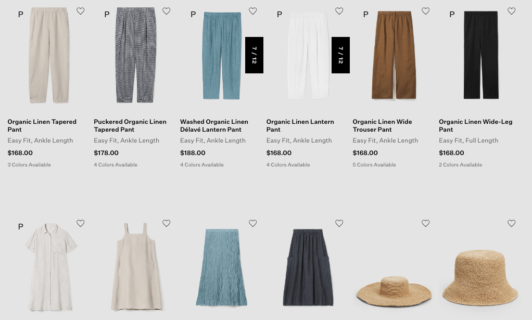Click heart icon above wide-brim straw hat

tap(425, 223)
